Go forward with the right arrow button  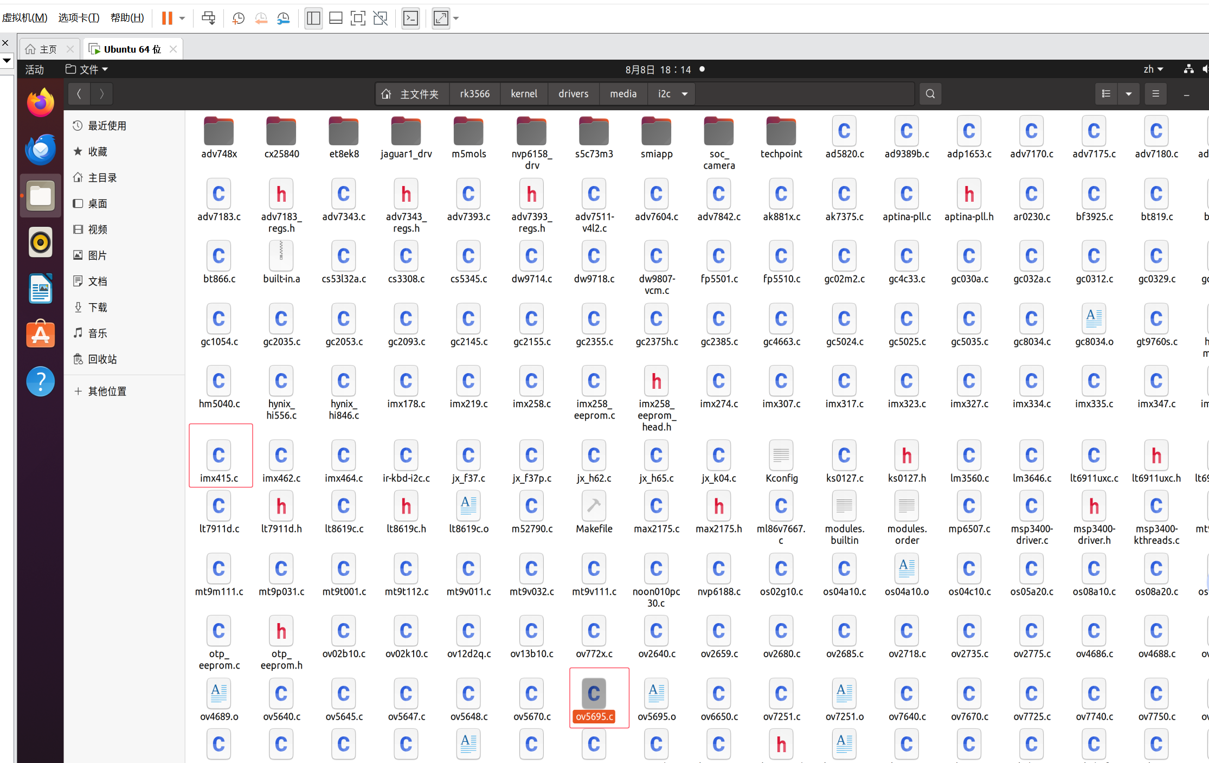pyautogui.click(x=101, y=94)
